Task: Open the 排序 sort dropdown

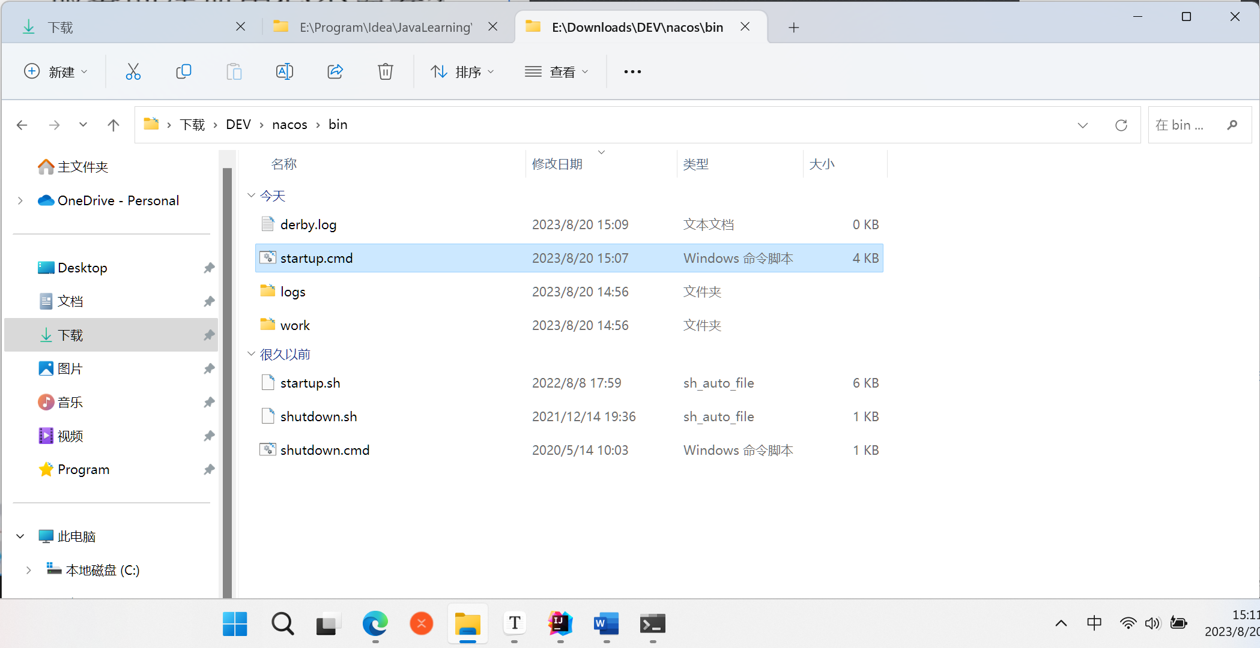Action: [x=462, y=72]
